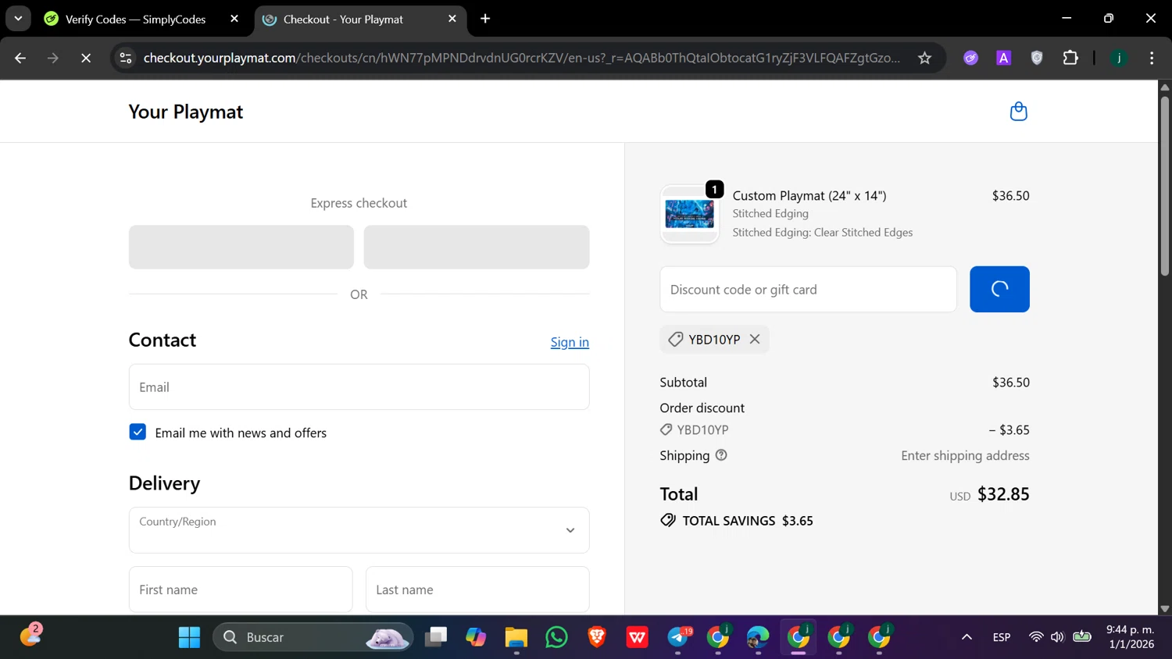Show hidden system tray icons
Viewport: 1172px width, 659px height.
click(x=967, y=637)
